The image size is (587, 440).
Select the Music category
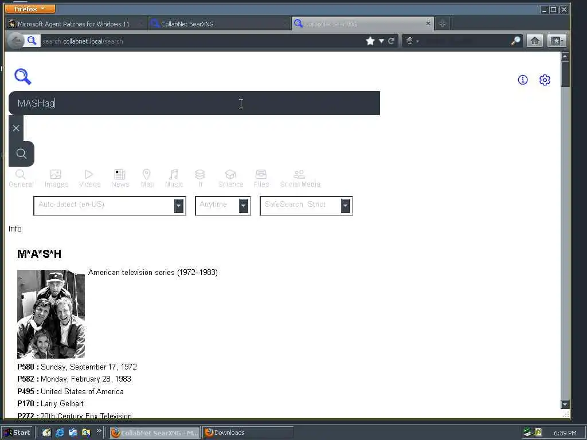click(174, 179)
